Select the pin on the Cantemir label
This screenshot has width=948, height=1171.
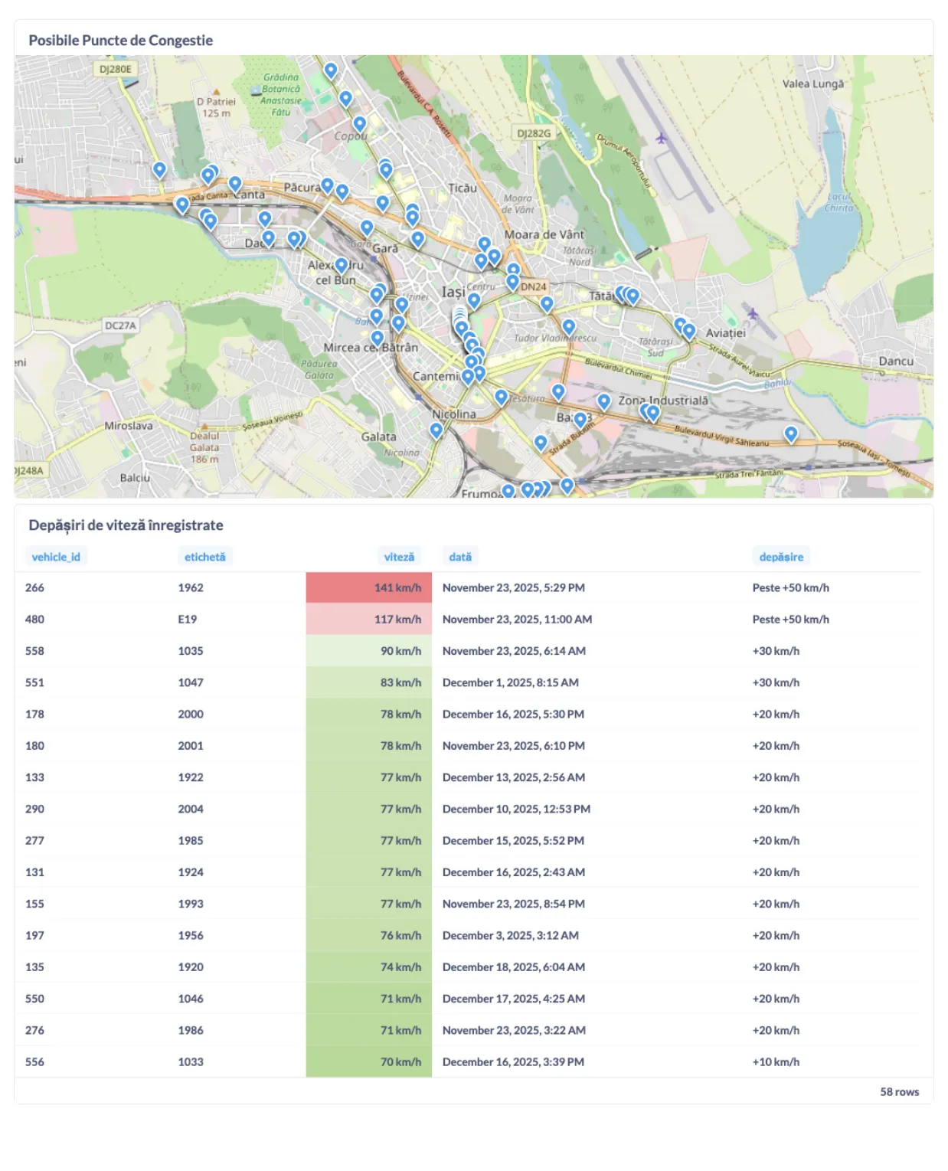[467, 377]
